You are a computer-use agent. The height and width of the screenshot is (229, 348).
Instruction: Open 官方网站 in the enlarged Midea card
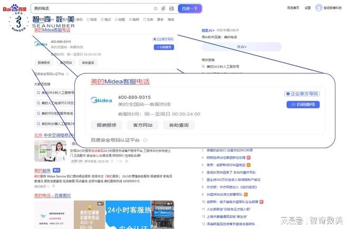(x=142, y=125)
